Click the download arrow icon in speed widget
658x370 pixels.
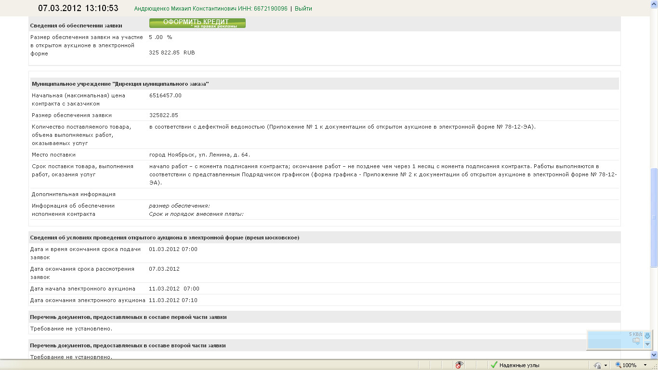point(647,335)
